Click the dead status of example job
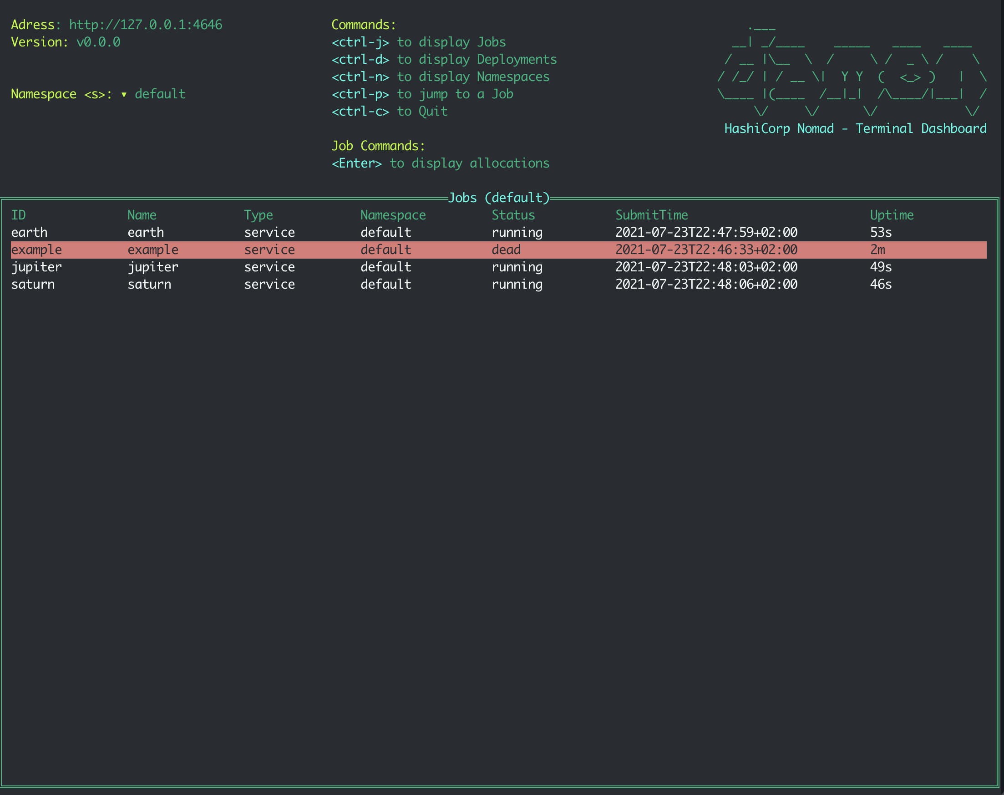The width and height of the screenshot is (1004, 795). point(506,250)
